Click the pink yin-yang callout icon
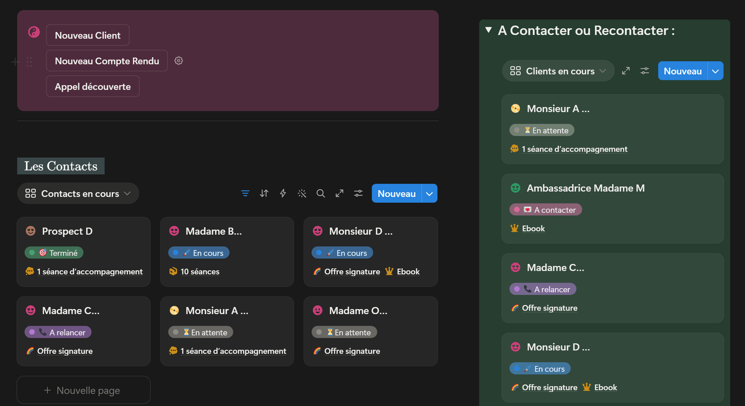This screenshot has height=406, width=745. [x=34, y=32]
